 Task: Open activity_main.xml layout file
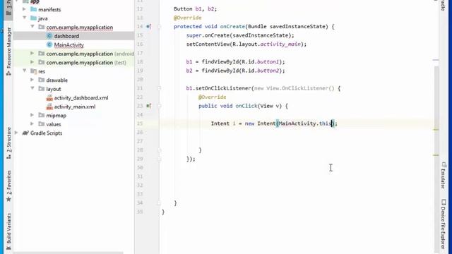[x=75, y=107]
